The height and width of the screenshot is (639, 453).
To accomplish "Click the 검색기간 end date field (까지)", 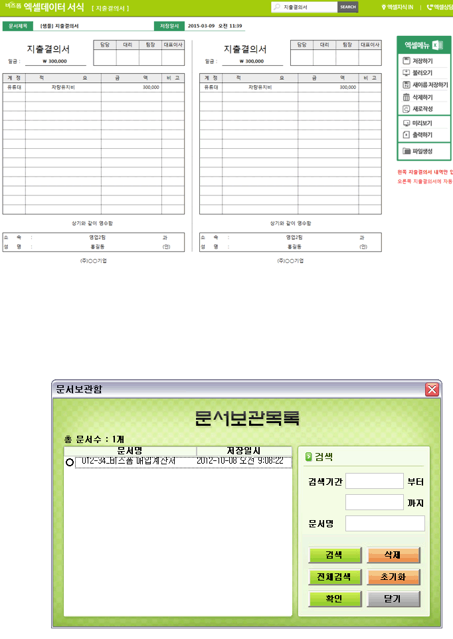I will [375, 502].
